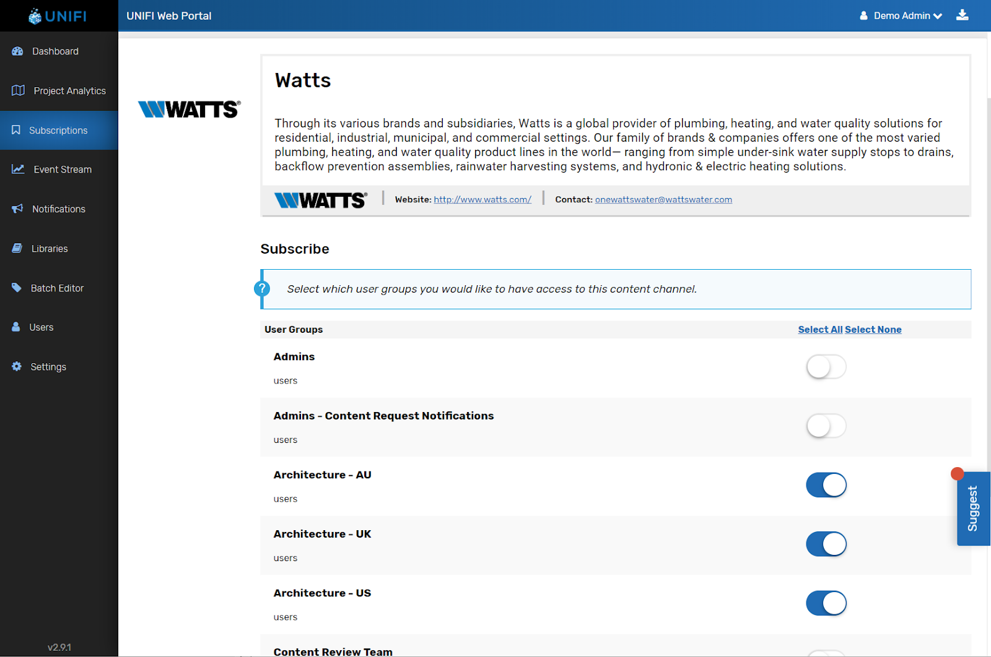The height and width of the screenshot is (657, 991).
Task: Click the large Watts logo thumbnail
Action: [189, 109]
